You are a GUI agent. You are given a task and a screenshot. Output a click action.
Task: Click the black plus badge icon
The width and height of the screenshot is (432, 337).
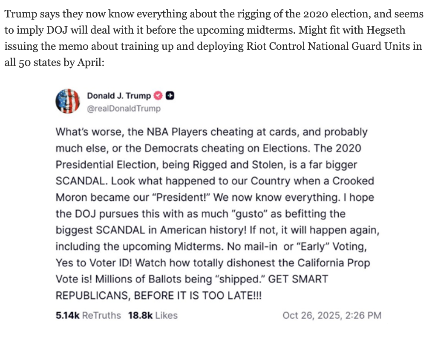[169, 96]
